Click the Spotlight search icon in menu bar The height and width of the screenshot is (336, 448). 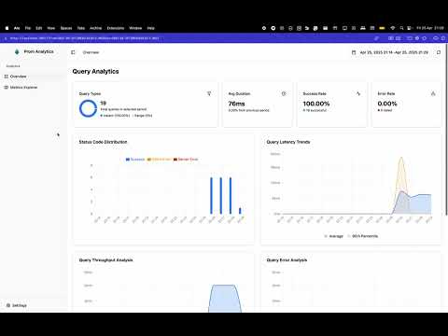click(401, 28)
